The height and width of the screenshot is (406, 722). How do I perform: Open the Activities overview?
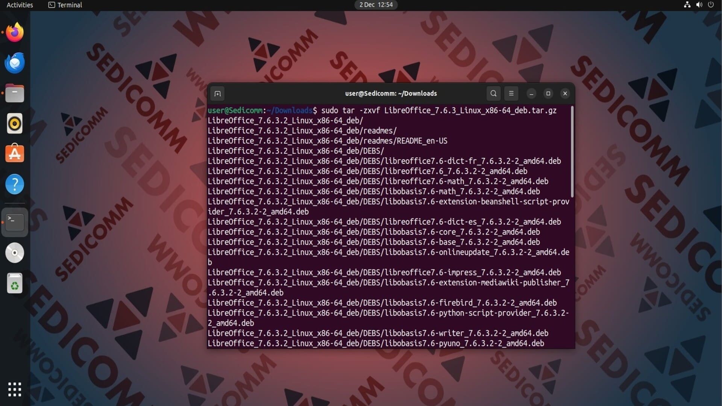[20, 5]
